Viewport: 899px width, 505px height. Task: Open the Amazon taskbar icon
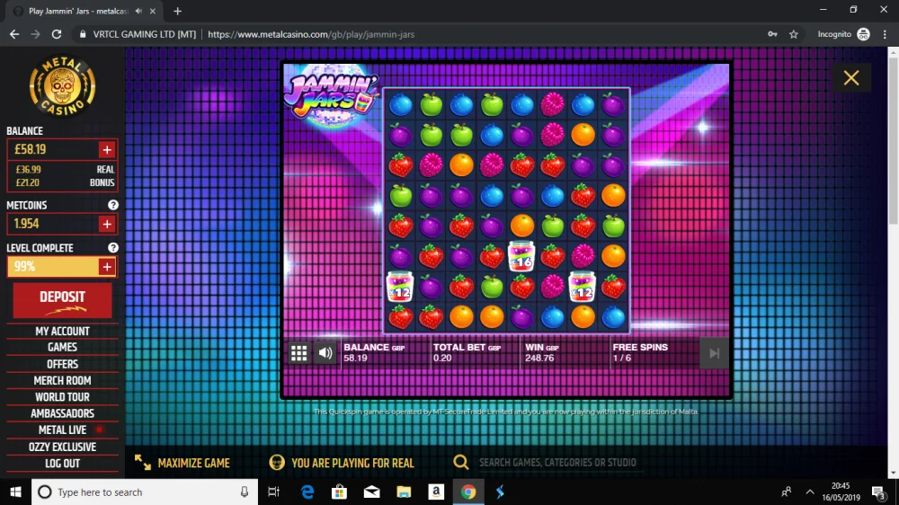(436, 492)
